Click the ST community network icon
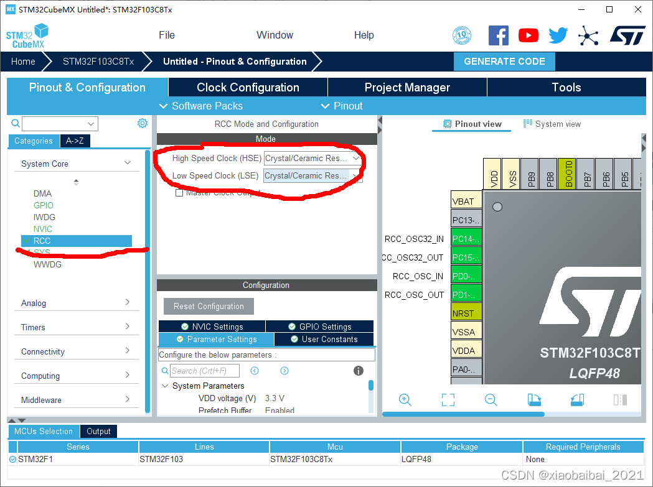 click(588, 36)
